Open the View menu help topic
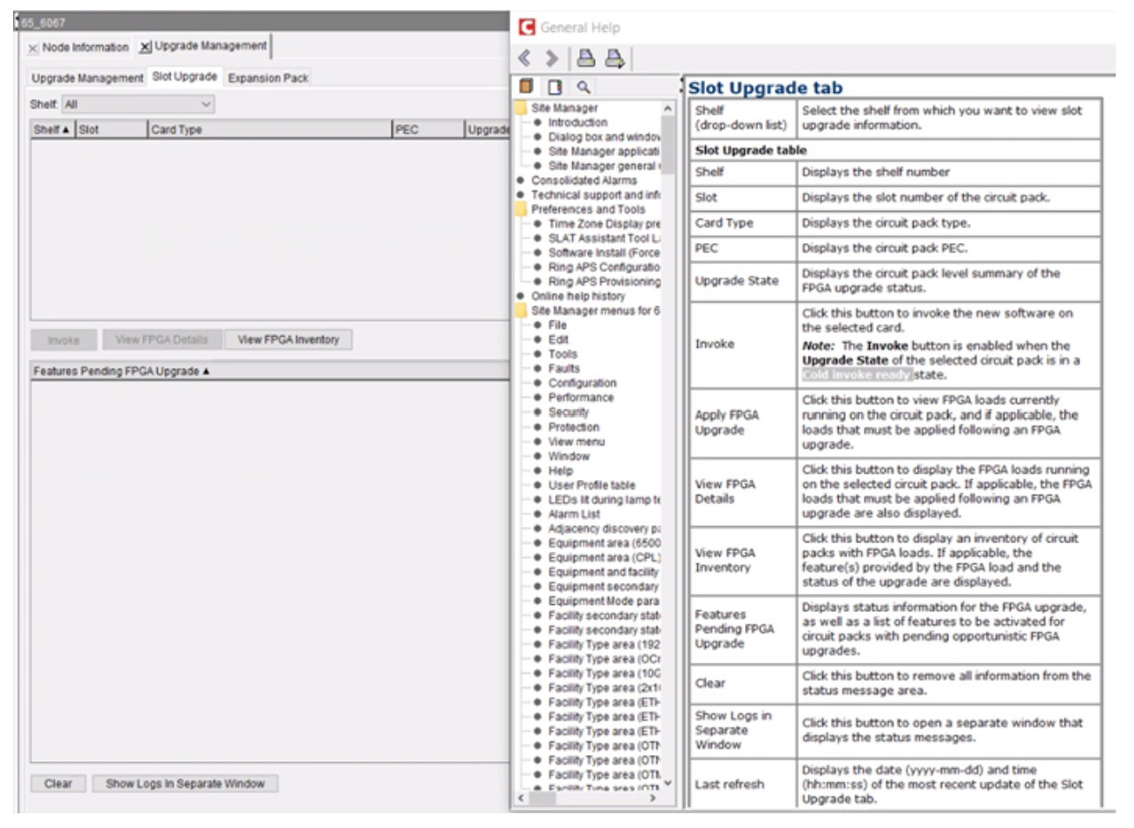This screenshot has height=828, width=1134. click(x=576, y=441)
